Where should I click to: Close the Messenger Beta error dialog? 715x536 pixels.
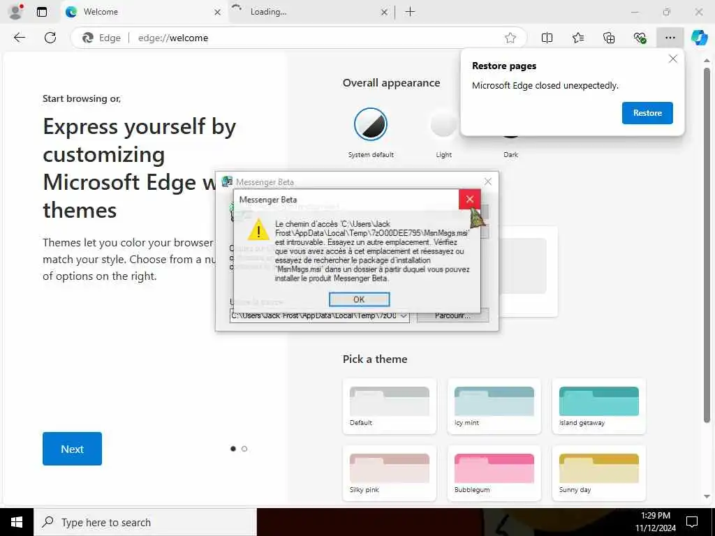coord(470,199)
